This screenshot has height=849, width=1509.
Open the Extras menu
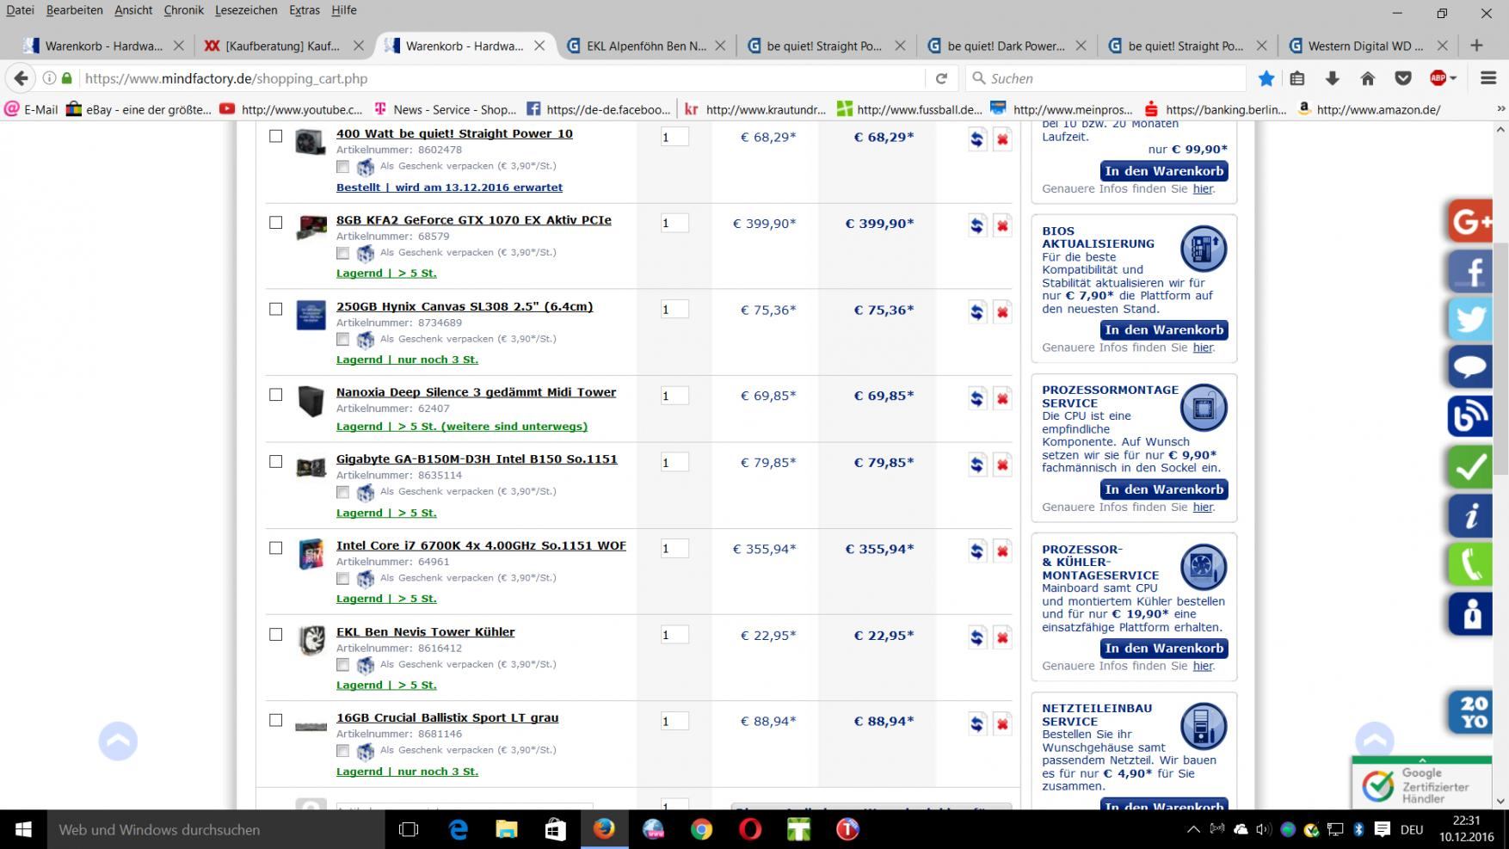pos(305,10)
